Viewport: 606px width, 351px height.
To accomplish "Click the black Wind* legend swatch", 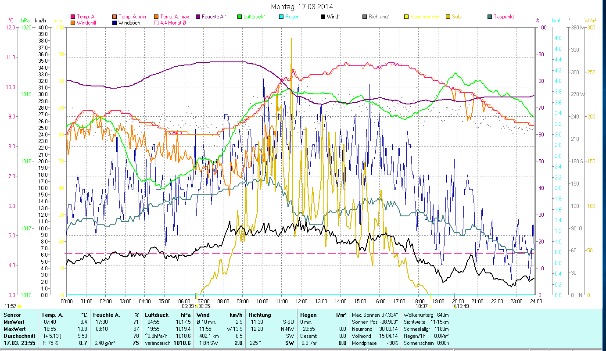I will 323,17.
